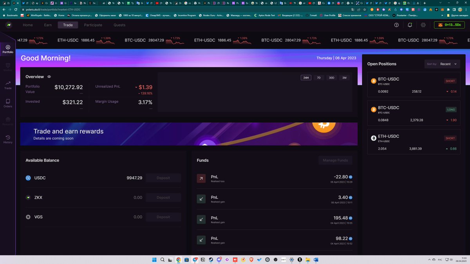Click the Deposit button for ZKX

(x=163, y=198)
